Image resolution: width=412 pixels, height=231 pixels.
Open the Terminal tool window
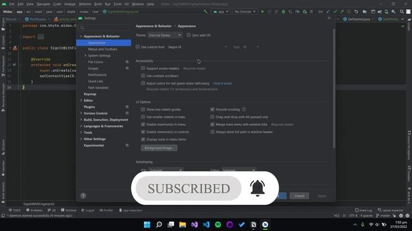point(69,210)
